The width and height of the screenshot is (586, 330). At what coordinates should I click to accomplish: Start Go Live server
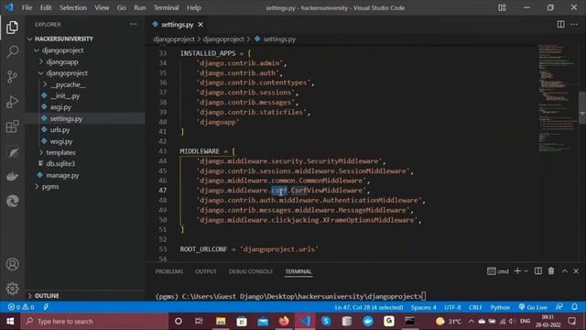click(533, 307)
